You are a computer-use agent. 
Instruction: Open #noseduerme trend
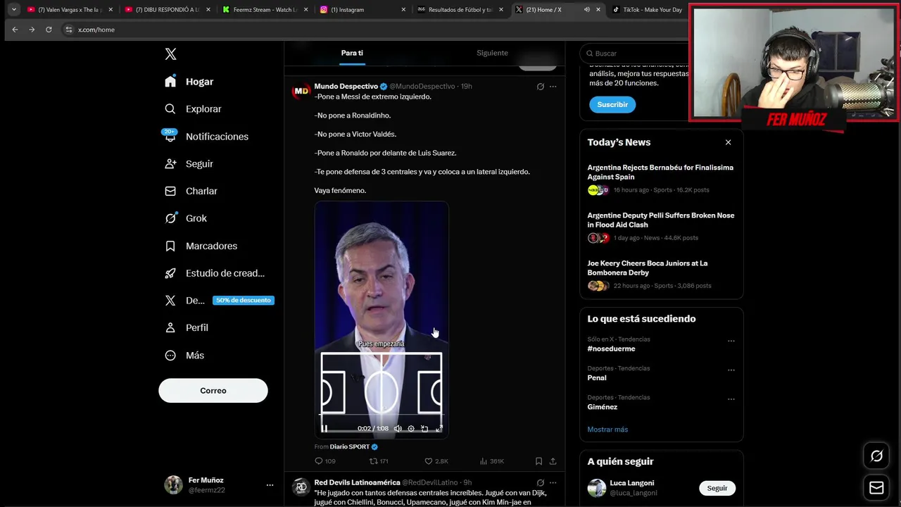click(x=611, y=349)
